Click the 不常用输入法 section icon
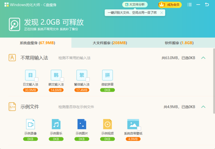Screen dimensions: 215x149 (x=12, y=58)
